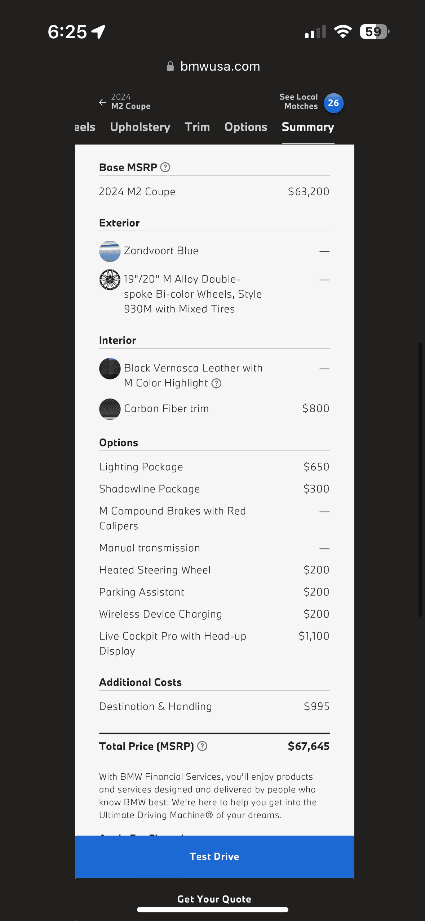Open the Summary tab
This screenshot has width=425, height=921.
[x=308, y=127]
